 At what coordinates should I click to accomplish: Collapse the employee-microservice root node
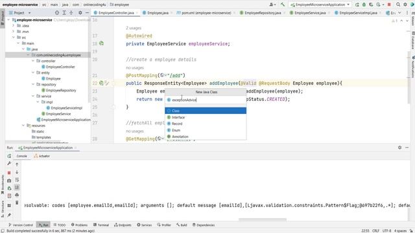(8, 20)
